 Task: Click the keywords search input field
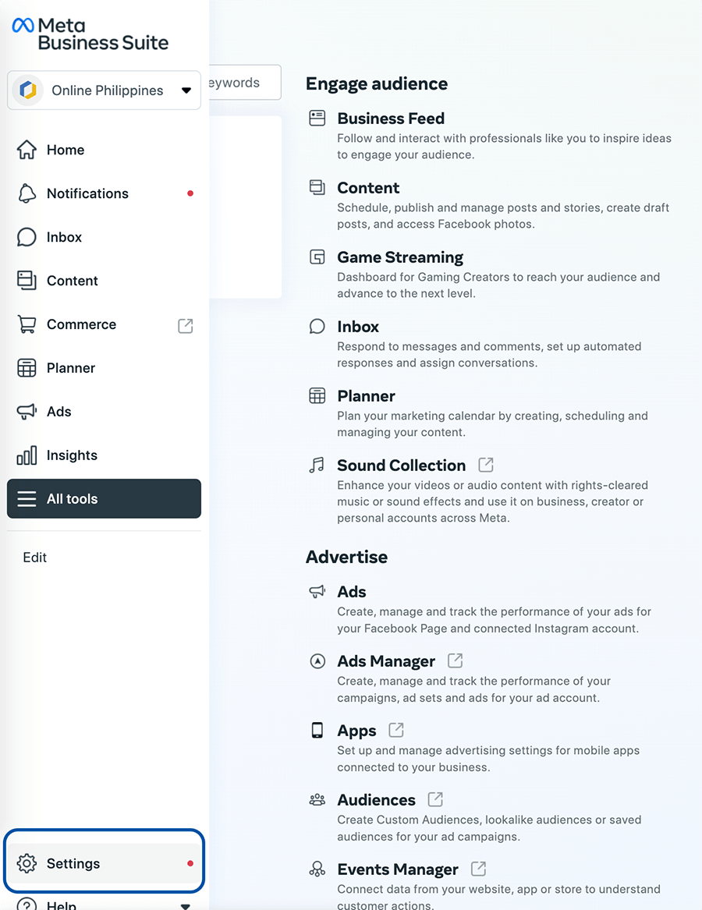tap(243, 82)
